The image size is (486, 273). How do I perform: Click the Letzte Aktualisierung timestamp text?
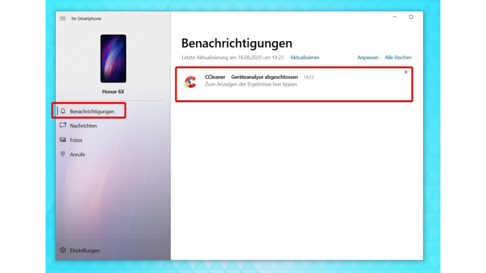pyautogui.click(x=232, y=57)
